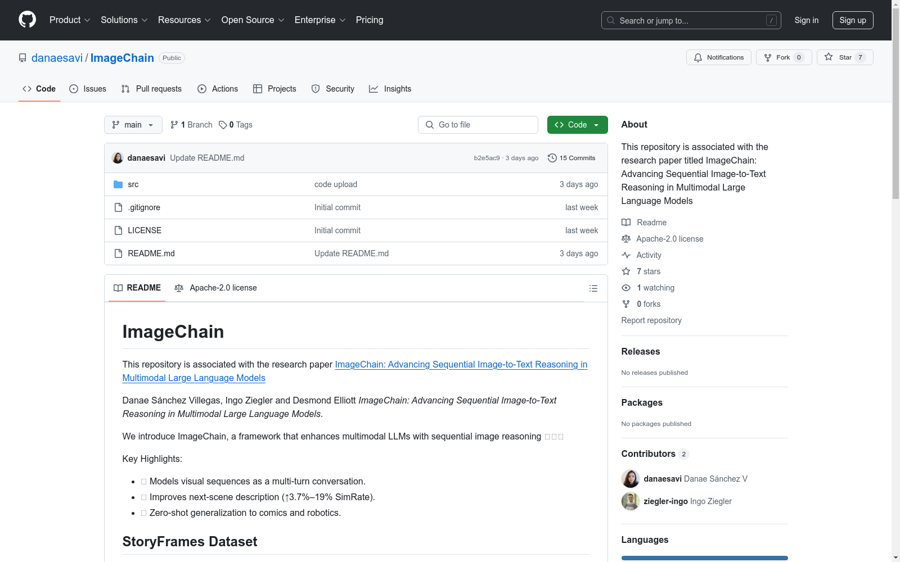The image size is (900, 562).
Task: Open the Insights tab
Action: click(390, 89)
